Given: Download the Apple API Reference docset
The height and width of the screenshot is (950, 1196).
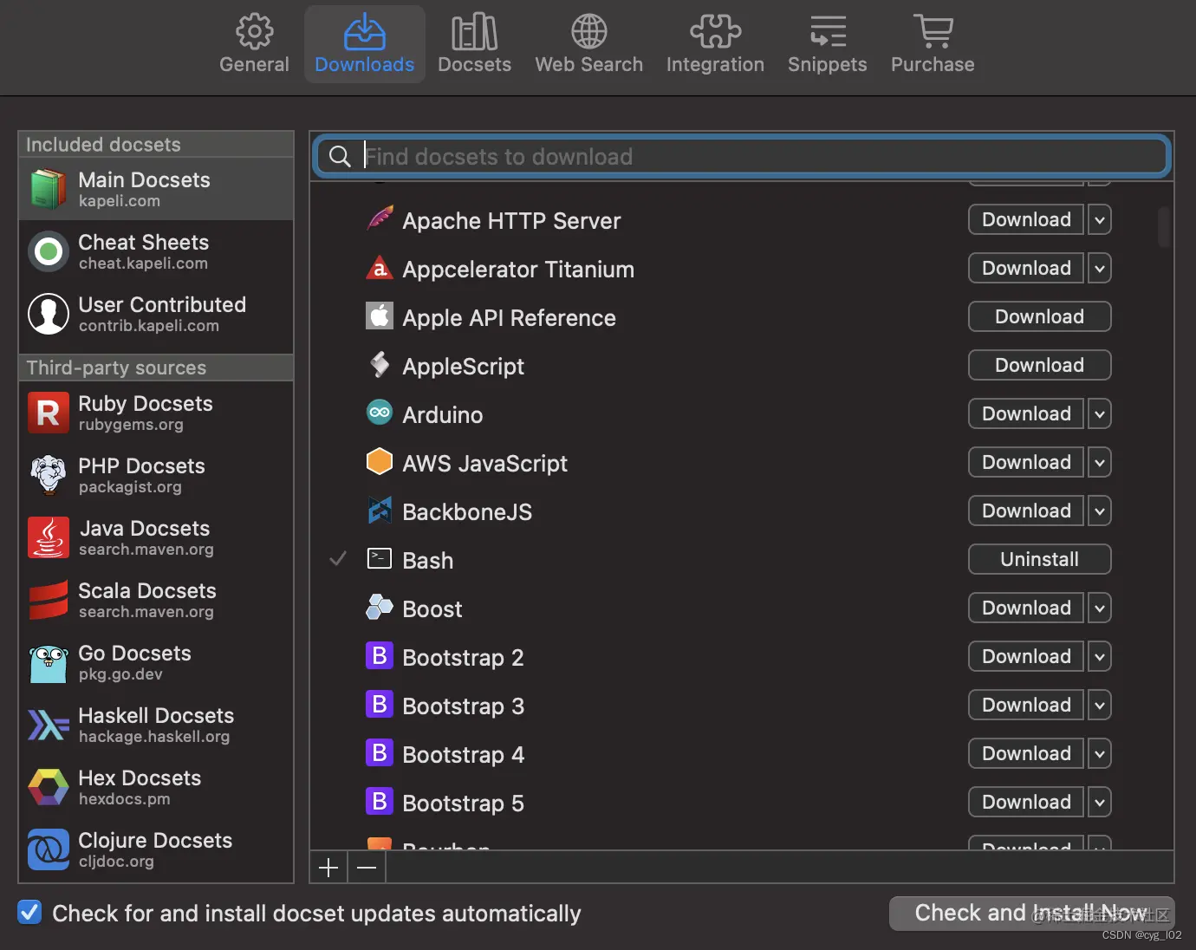Looking at the screenshot, I should (x=1039, y=316).
